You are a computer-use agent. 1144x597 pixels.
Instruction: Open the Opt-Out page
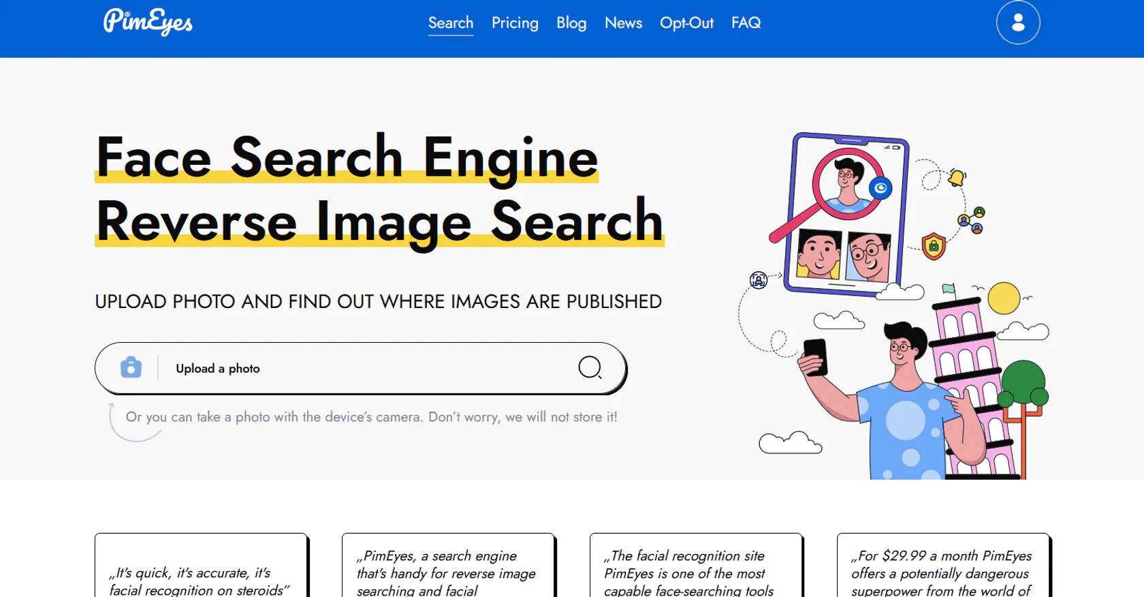point(686,23)
